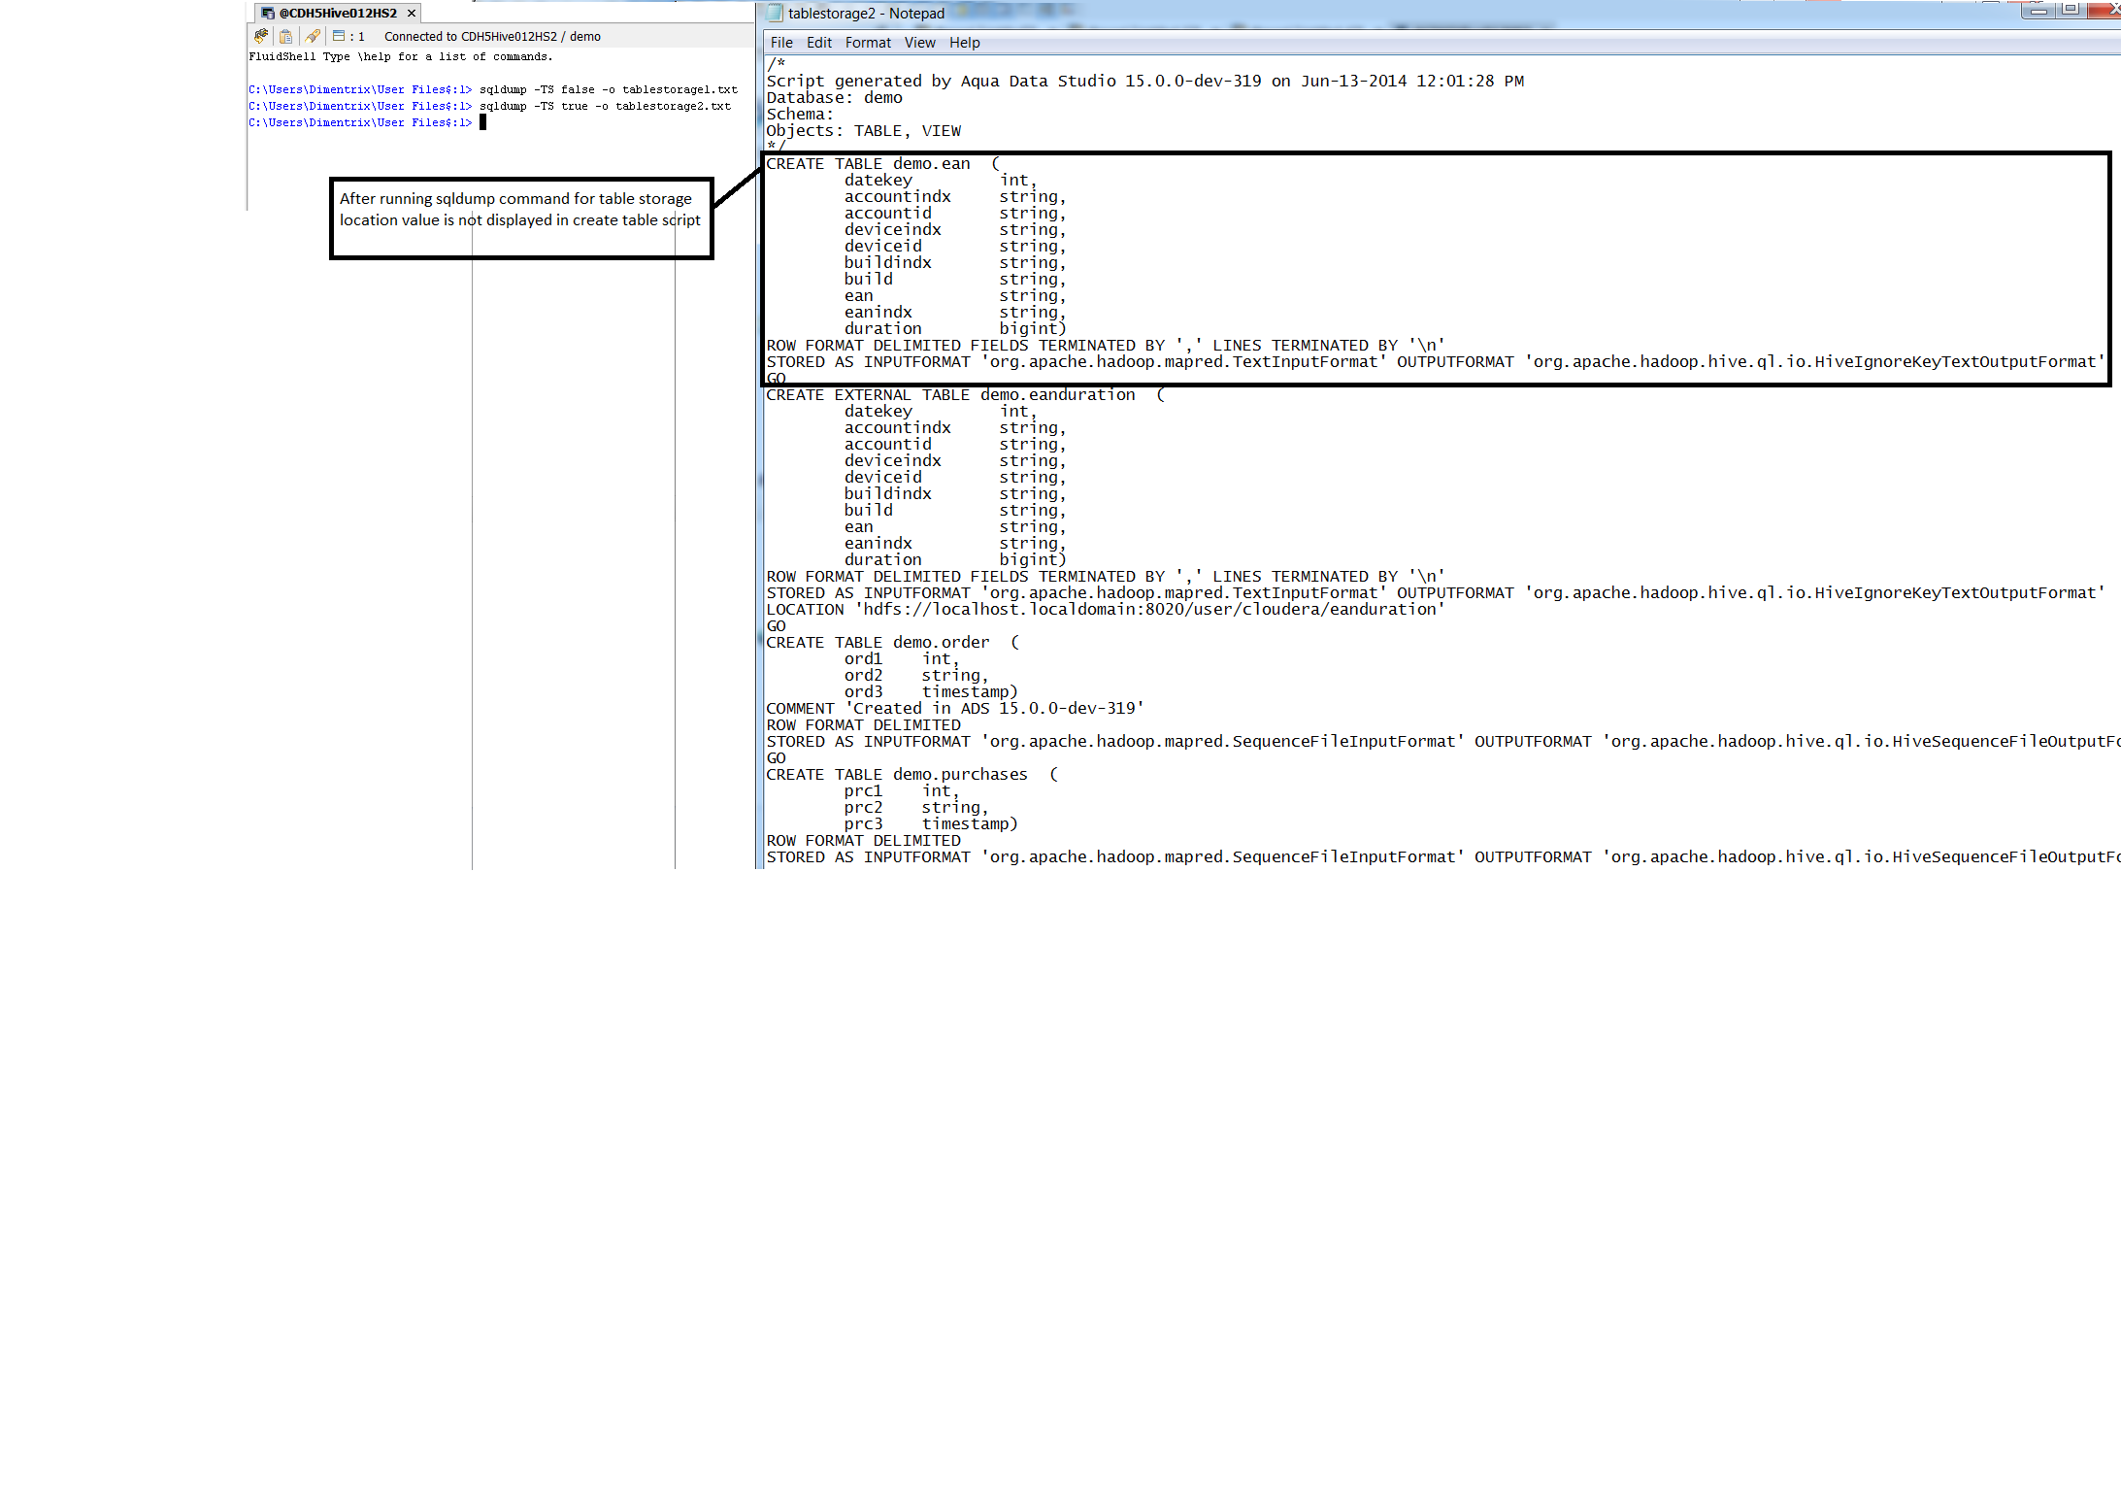Click the reconnect icon in FluidShell toolbar
This screenshot has width=2121, height=1508.
coord(260,36)
